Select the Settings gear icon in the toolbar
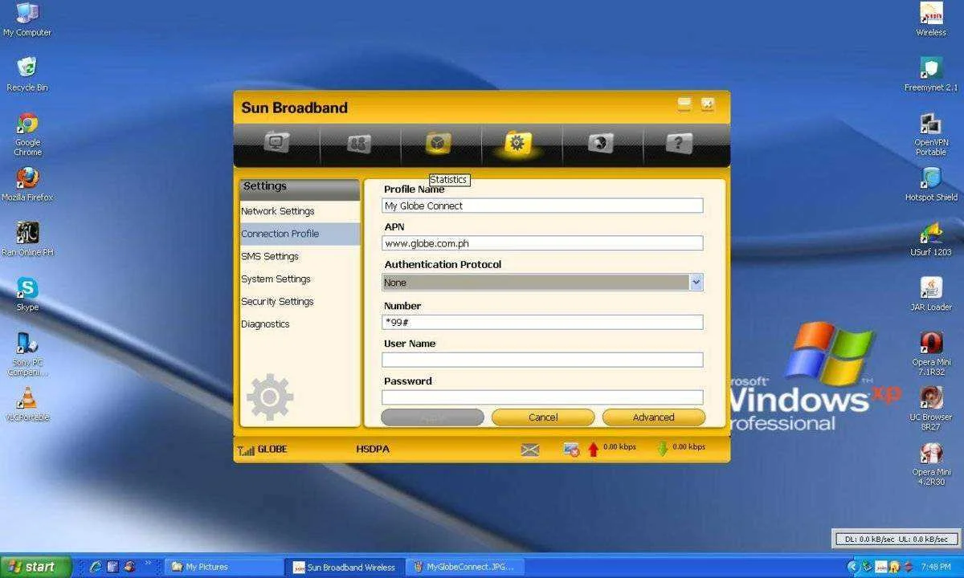Viewport: 964px width, 578px height. (x=517, y=143)
